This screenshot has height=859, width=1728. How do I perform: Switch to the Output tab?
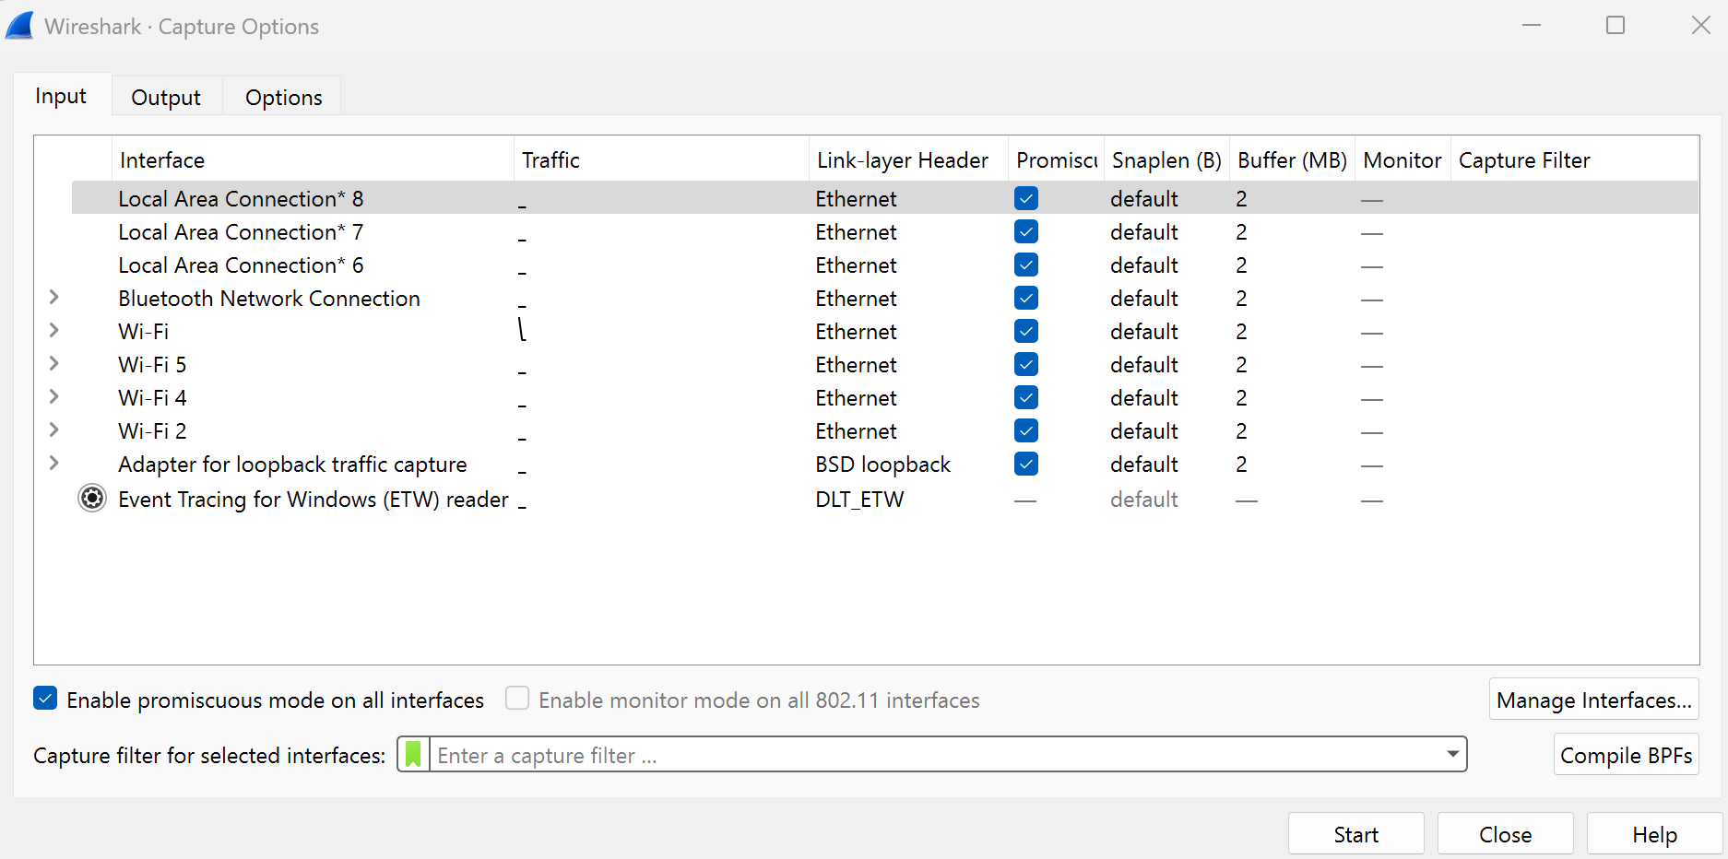[x=166, y=98]
